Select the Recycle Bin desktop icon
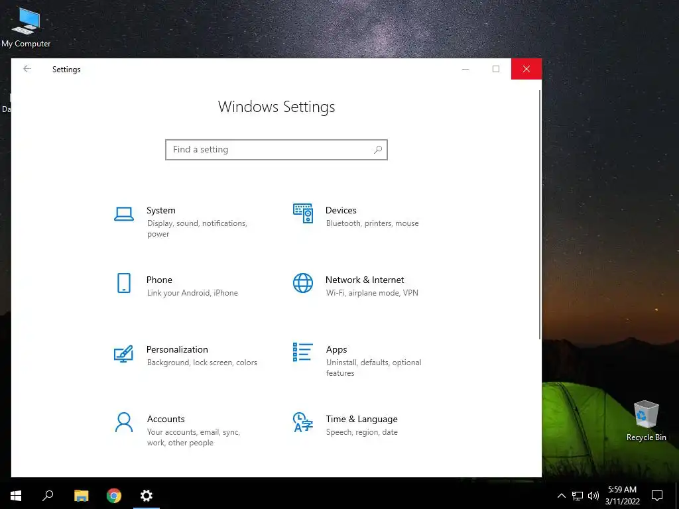This screenshot has width=679, height=509. [x=646, y=421]
